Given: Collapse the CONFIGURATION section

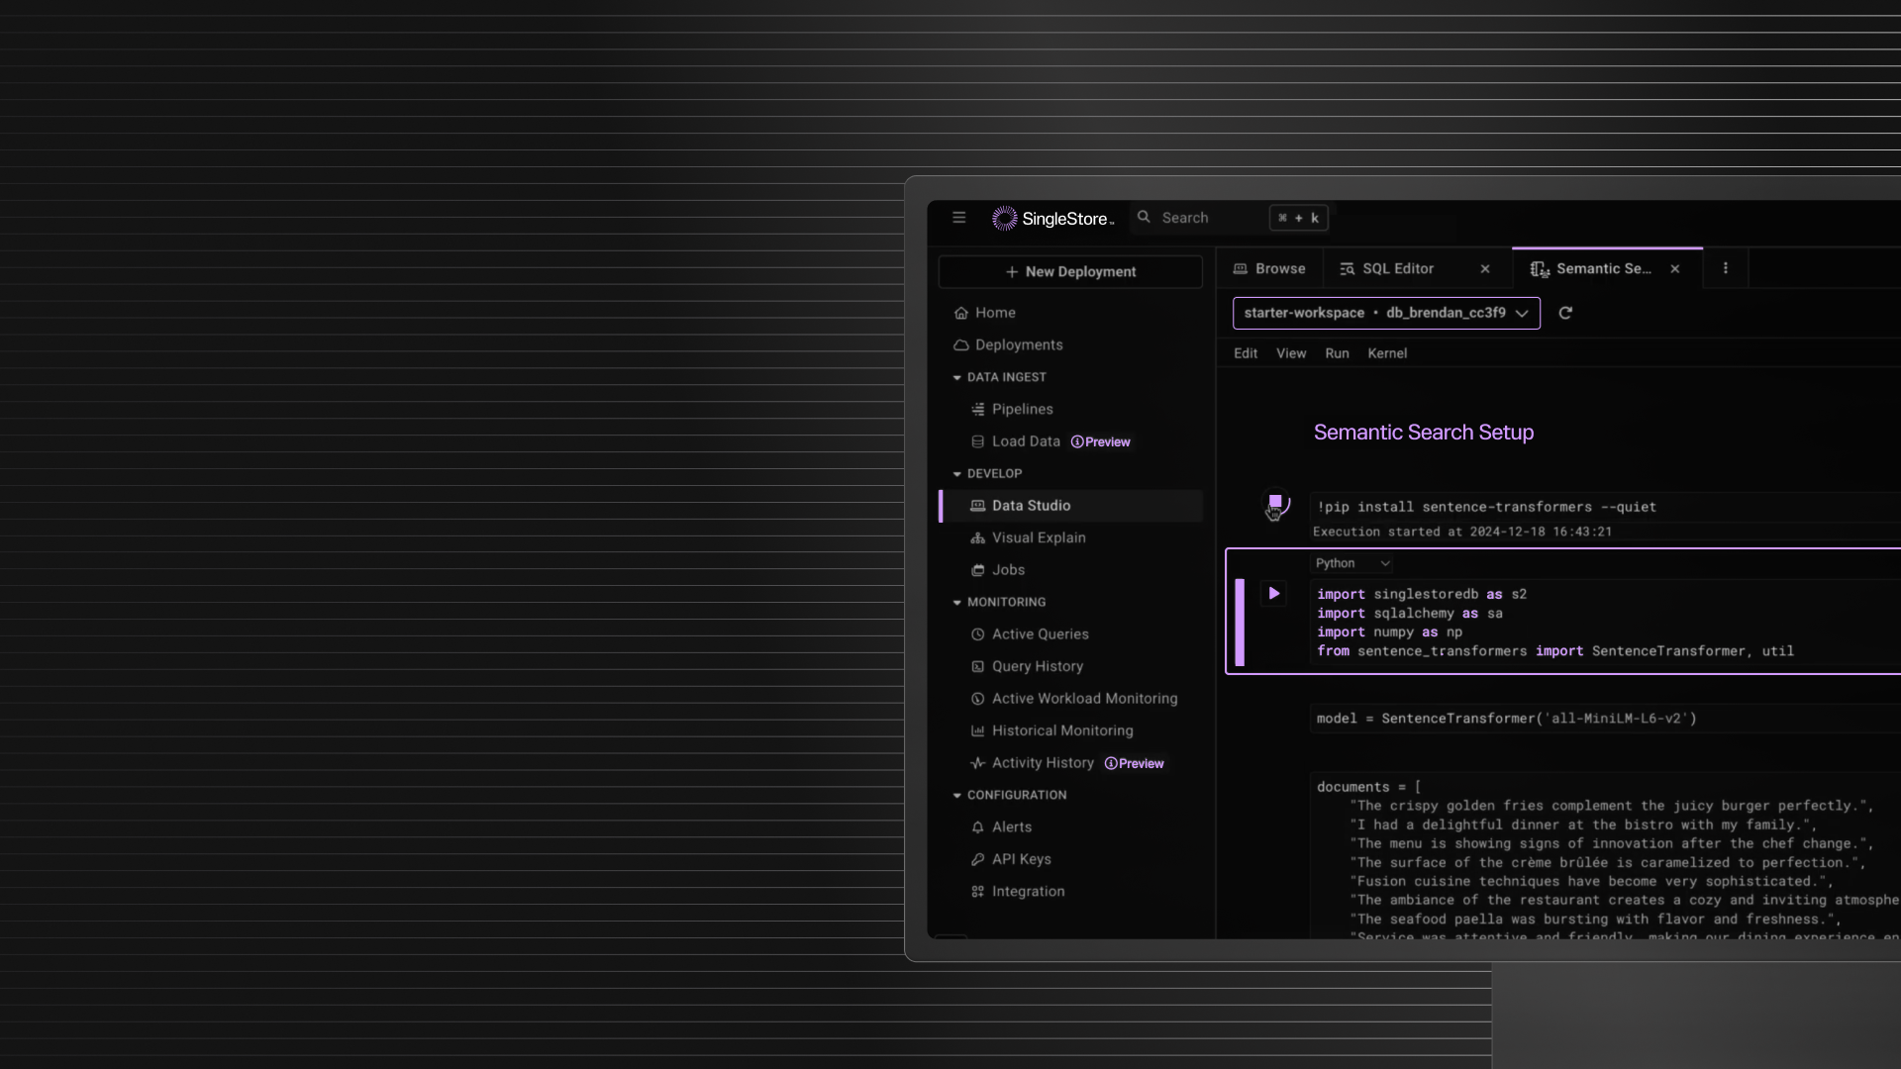Looking at the screenshot, I should (x=1009, y=796).
